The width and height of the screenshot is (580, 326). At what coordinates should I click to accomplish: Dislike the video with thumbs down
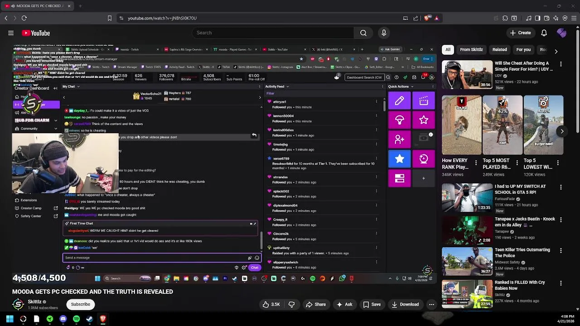click(x=292, y=305)
